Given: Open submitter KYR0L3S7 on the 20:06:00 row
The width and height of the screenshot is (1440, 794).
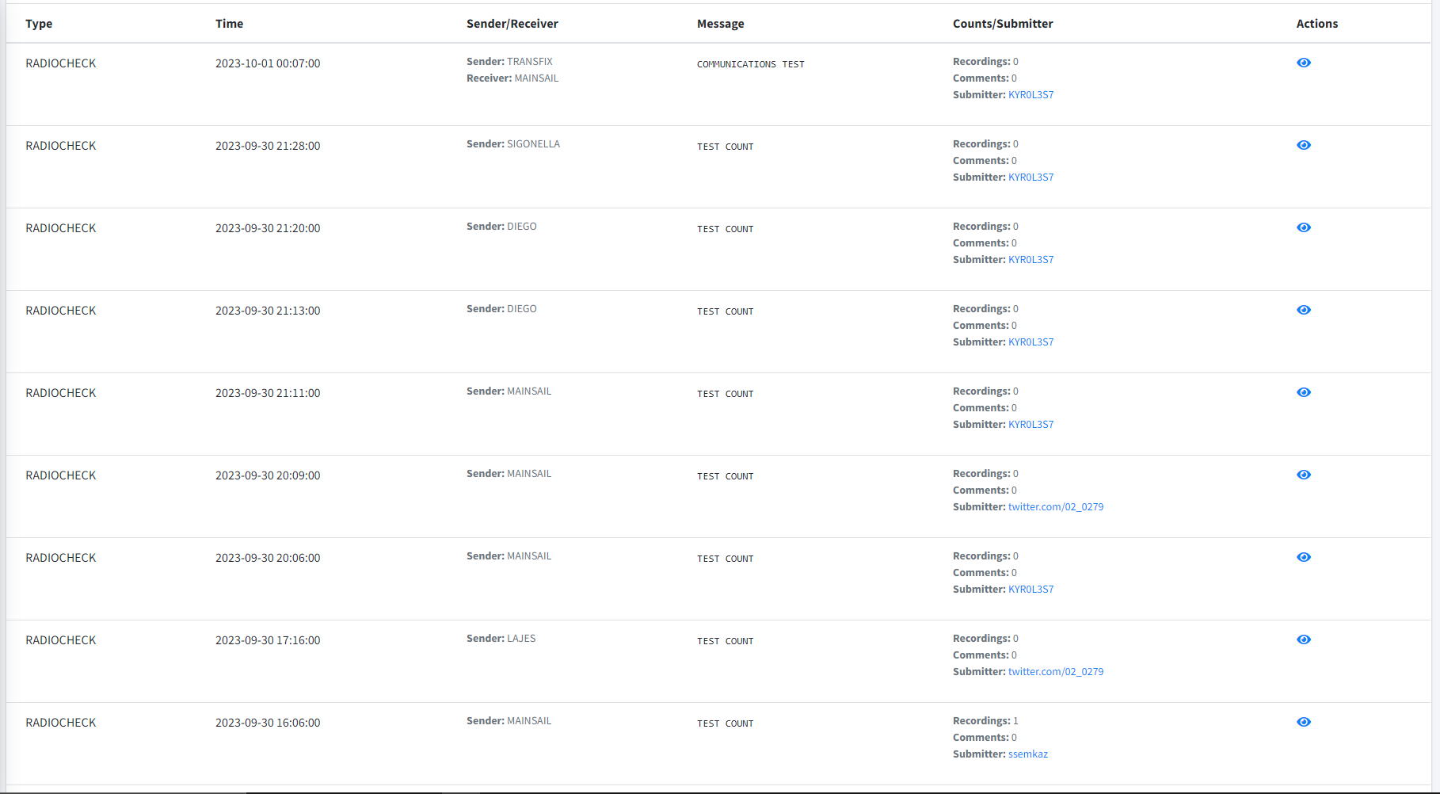Looking at the screenshot, I should point(1030,590).
